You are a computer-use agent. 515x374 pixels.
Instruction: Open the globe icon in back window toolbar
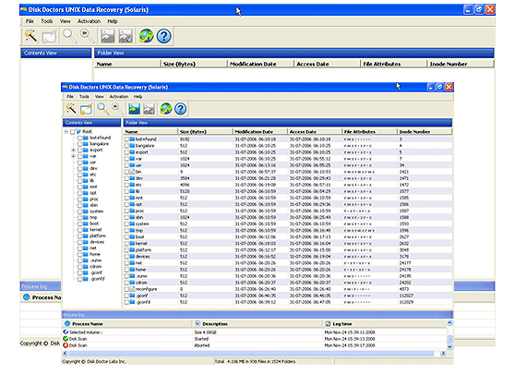point(146,36)
